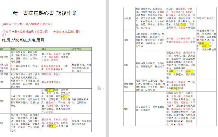Click the row label 痢疾
Screen dimensions: 218x137
pos(126,109)
